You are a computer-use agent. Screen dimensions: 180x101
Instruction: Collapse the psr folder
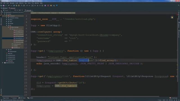point(6,25)
